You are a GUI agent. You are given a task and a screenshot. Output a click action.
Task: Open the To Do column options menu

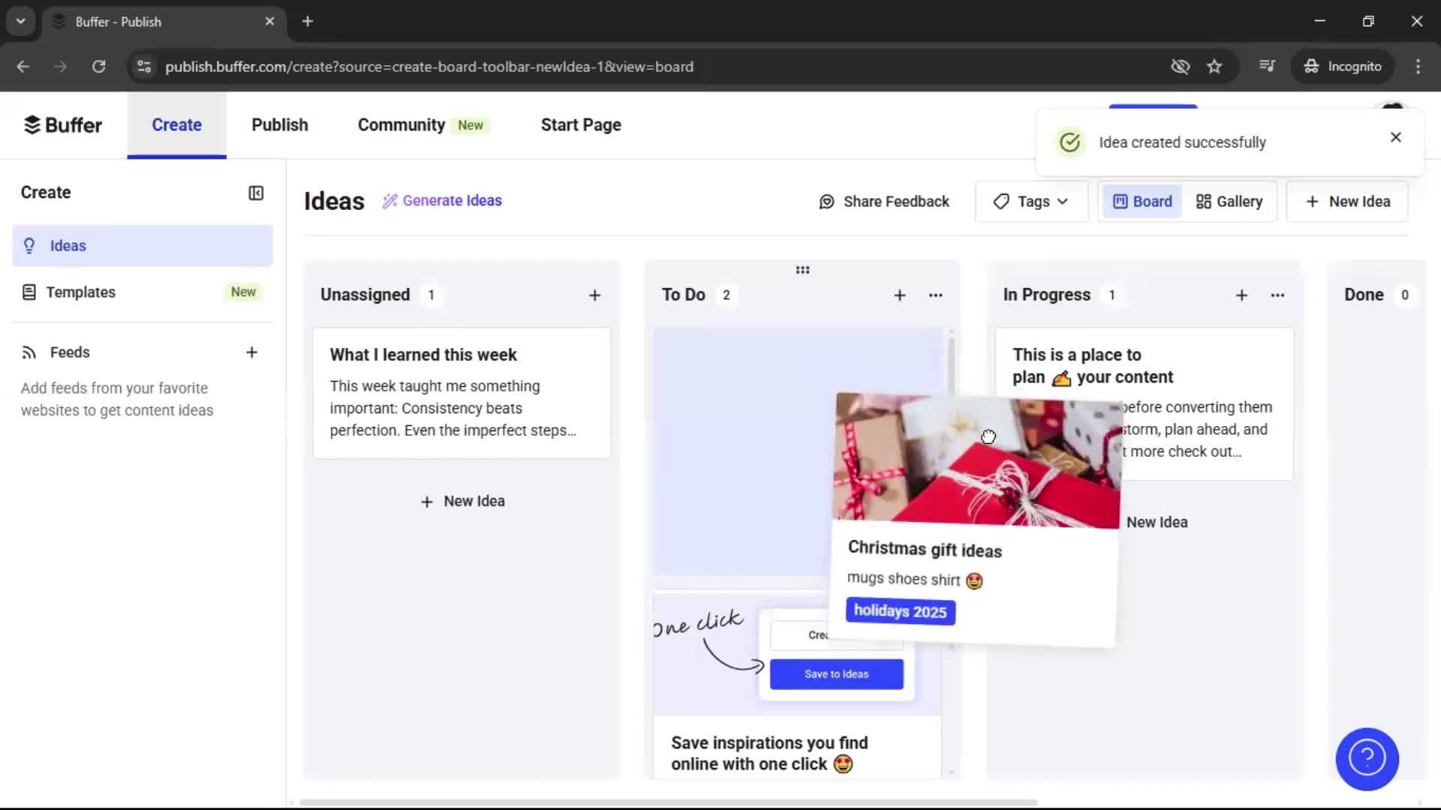click(x=935, y=295)
